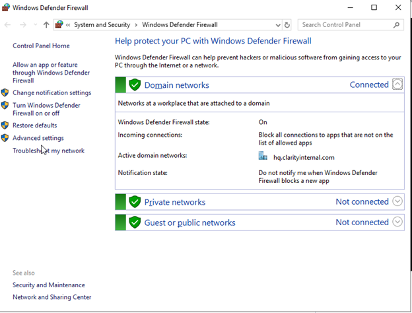Open Control Panel Home
Screen dimensions: 412x313
(x=41, y=46)
